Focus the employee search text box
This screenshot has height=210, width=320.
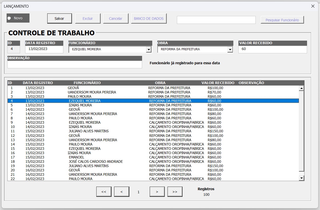216,20
